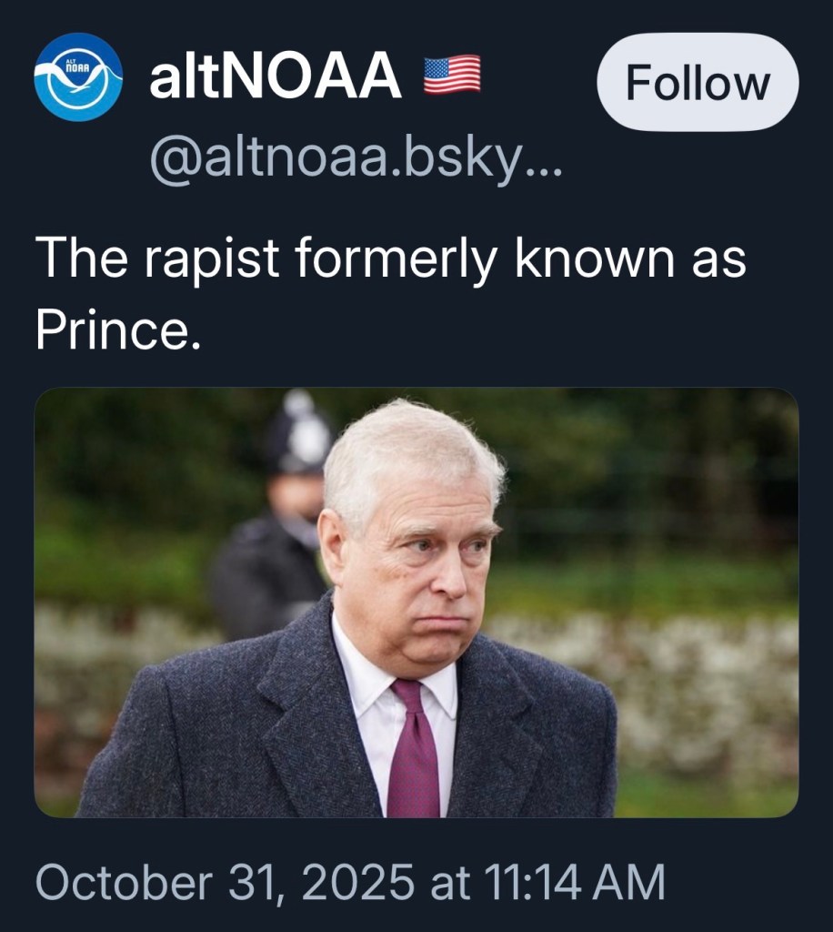This screenshot has height=932, width=833.
Task: Open the altNOAA display name
Action: click(x=276, y=76)
